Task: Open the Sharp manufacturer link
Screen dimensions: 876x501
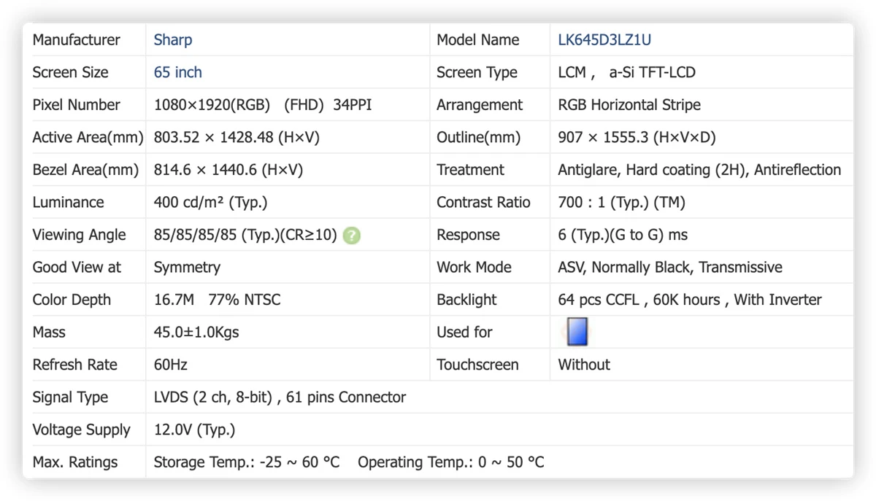Action: [173, 40]
